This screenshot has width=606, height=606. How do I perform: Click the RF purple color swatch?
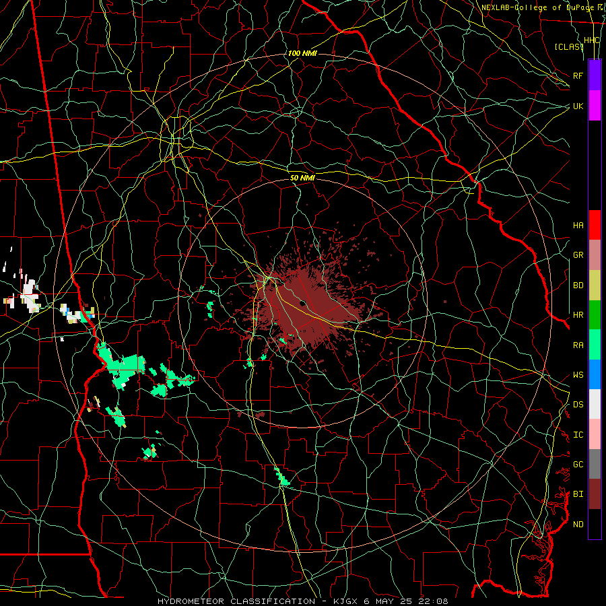tap(595, 75)
